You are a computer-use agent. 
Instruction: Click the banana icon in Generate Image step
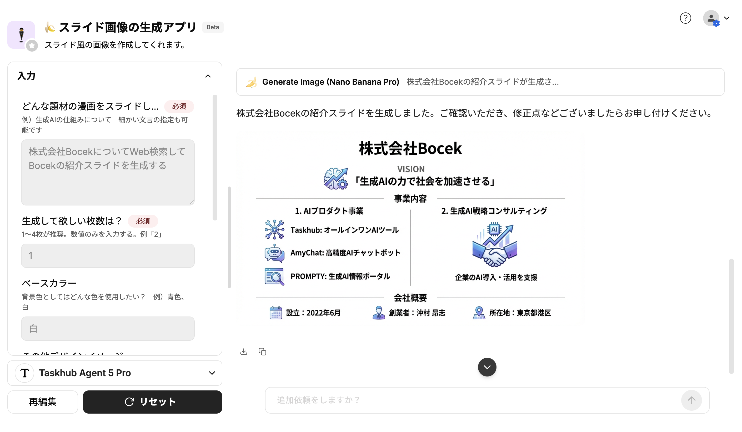click(x=251, y=82)
